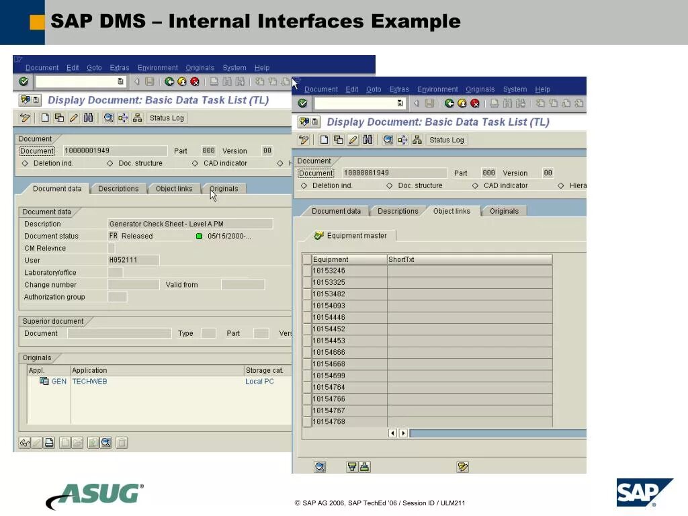Click the Local PC storage link
Image resolution: width=688 pixels, height=516 pixels.
coord(259,381)
